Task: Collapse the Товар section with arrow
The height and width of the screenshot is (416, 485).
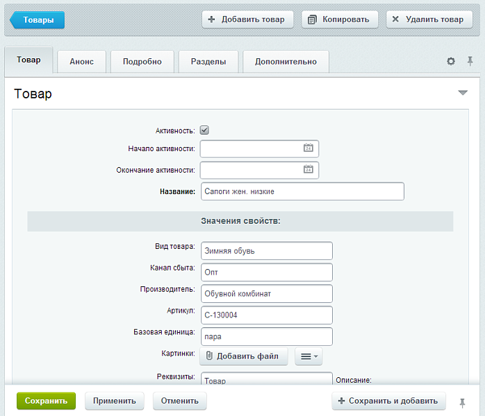Action: pyautogui.click(x=463, y=93)
